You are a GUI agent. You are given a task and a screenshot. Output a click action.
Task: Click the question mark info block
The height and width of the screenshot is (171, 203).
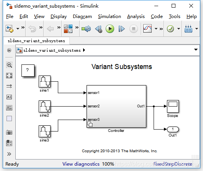pos(28,71)
